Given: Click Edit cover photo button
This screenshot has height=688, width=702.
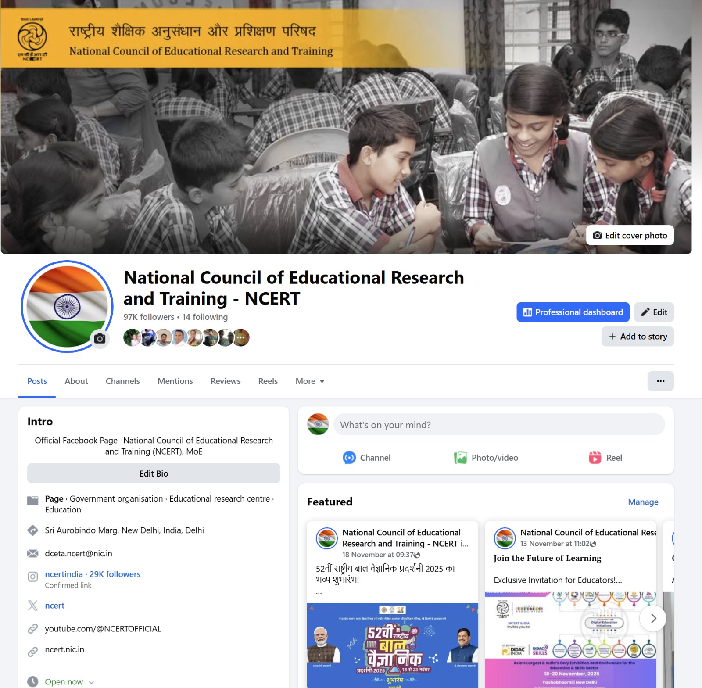Looking at the screenshot, I should click(630, 235).
